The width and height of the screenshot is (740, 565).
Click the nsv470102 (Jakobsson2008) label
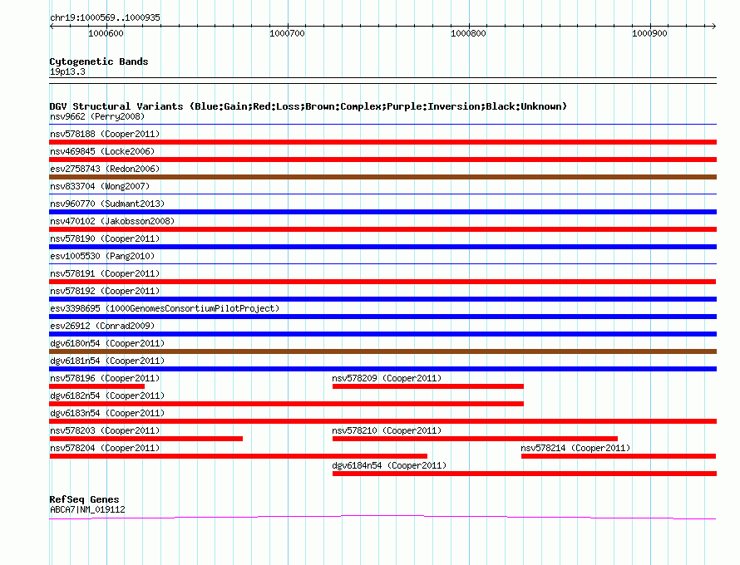pyautogui.click(x=112, y=221)
